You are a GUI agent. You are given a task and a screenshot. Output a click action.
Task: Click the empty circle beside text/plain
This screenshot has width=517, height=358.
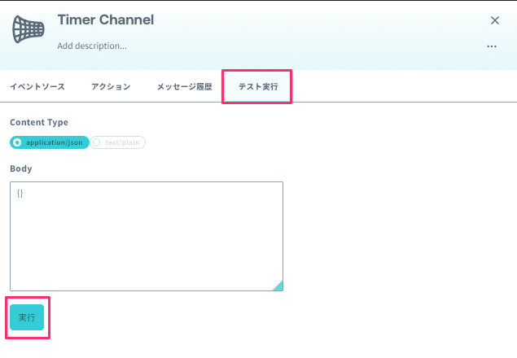[98, 142]
